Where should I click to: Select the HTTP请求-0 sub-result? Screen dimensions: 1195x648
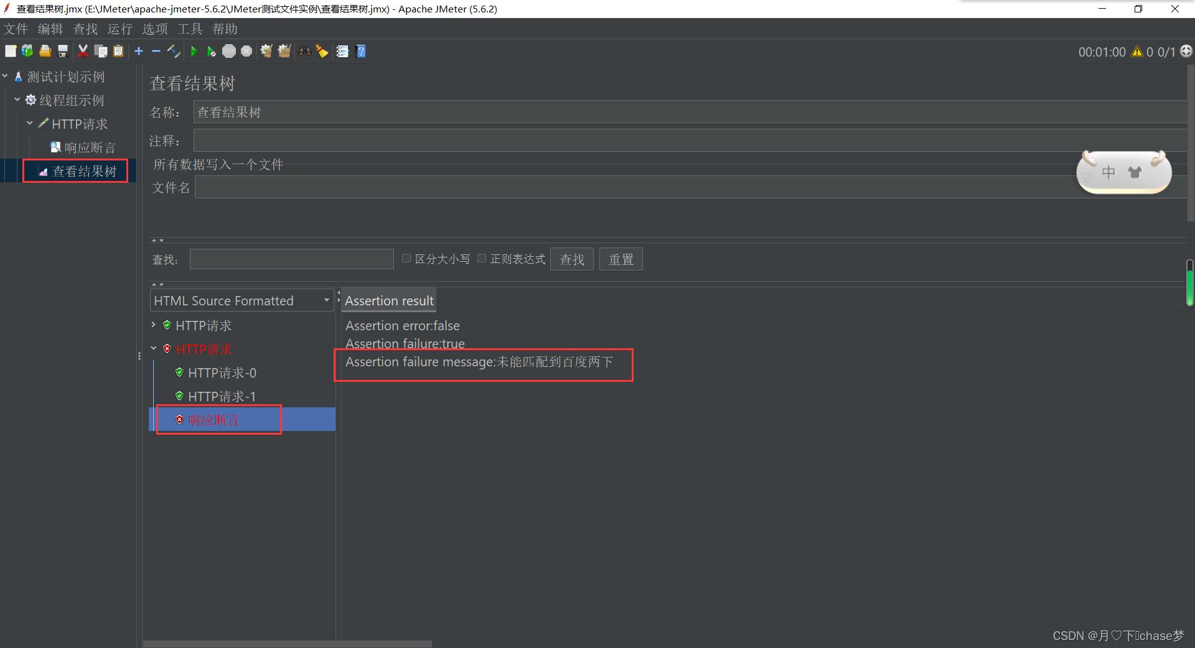(215, 373)
